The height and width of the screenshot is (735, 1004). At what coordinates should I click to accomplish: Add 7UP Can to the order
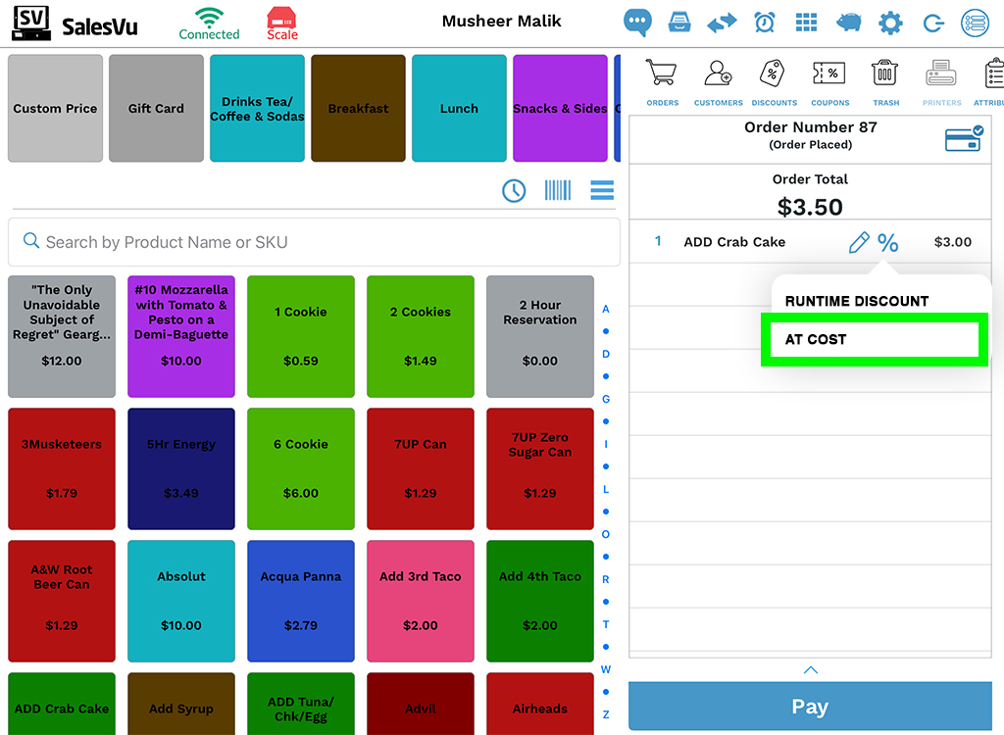421,468
